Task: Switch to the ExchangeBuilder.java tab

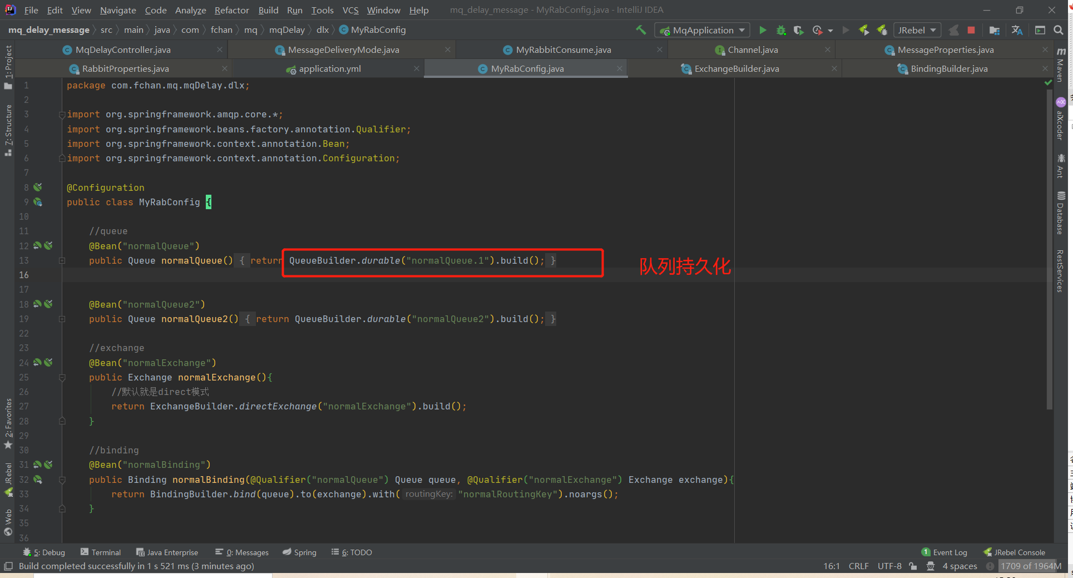Action: click(736, 68)
